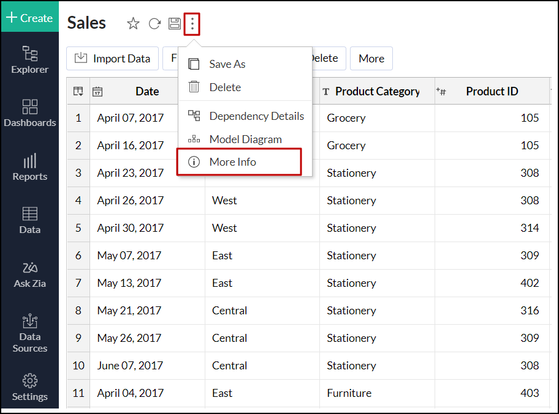The image size is (559, 414).
Task: Click the refresh icon beside Sales
Action: pyautogui.click(x=154, y=24)
